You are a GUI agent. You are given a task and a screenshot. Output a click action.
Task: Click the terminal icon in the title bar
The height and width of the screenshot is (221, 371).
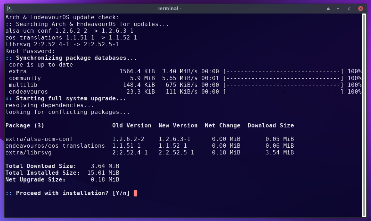pyautogui.click(x=10, y=9)
